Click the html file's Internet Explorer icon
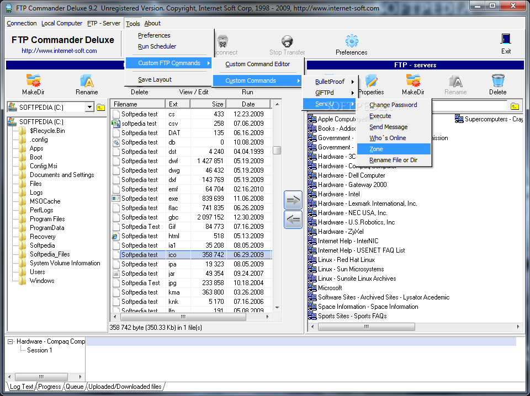Viewport: 530px width, 396px height. click(x=116, y=236)
